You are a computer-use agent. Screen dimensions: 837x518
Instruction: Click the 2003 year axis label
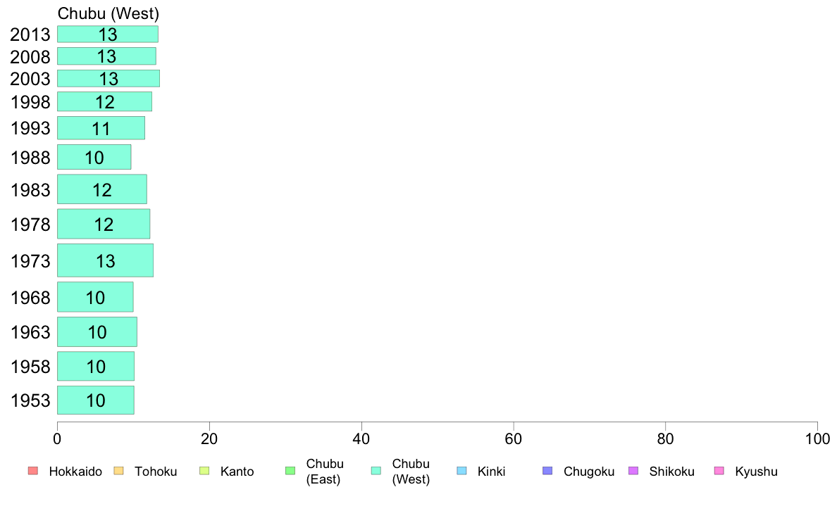point(30,79)
